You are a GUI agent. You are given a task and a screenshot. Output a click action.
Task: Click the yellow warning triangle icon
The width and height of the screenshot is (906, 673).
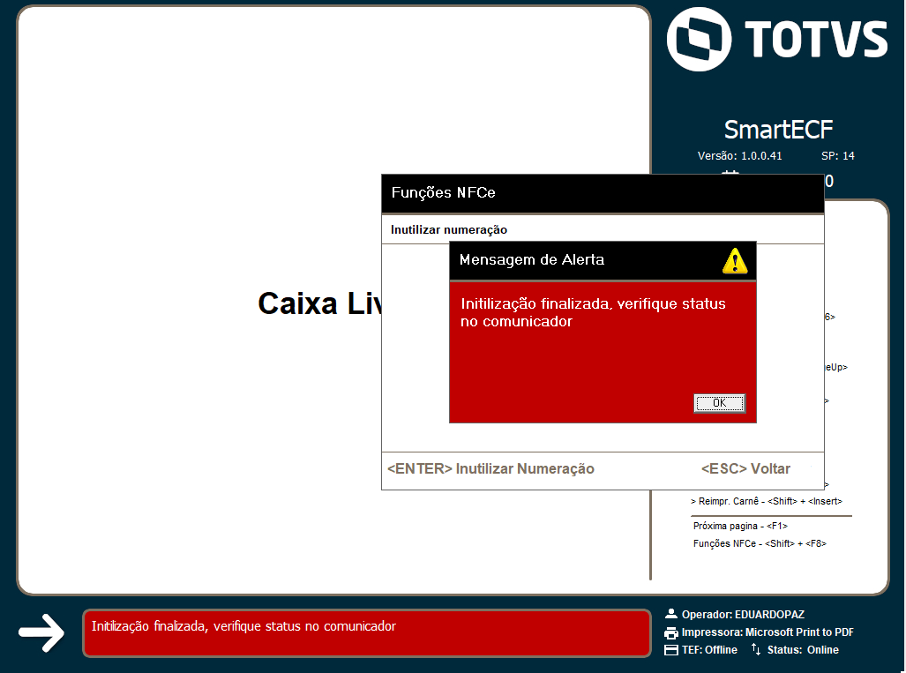735,261
